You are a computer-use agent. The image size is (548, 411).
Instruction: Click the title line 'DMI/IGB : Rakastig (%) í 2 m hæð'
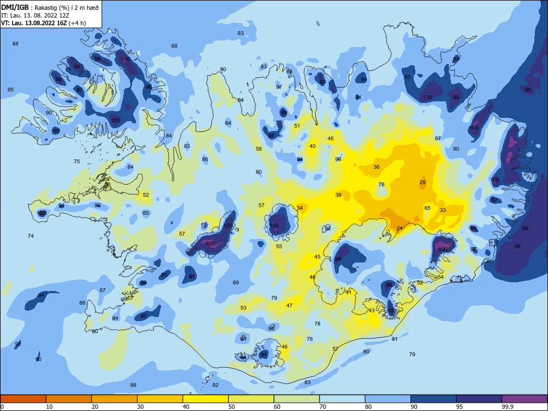(50, 8)
